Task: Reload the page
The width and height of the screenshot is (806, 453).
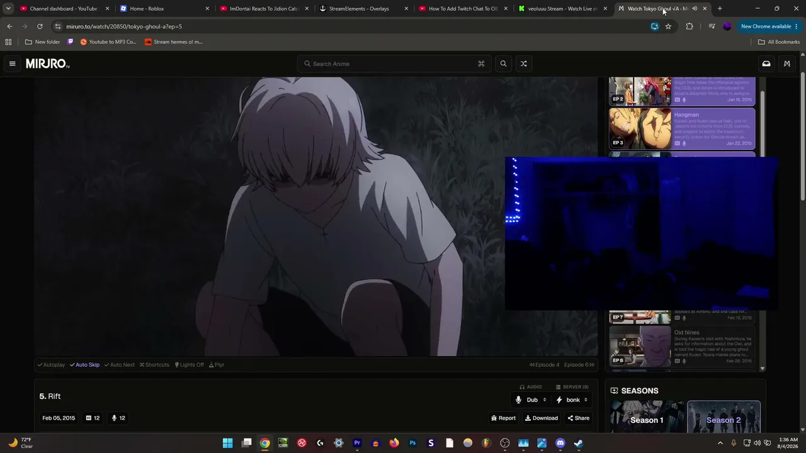Action: pyautogui.click(x=40, y=26)
